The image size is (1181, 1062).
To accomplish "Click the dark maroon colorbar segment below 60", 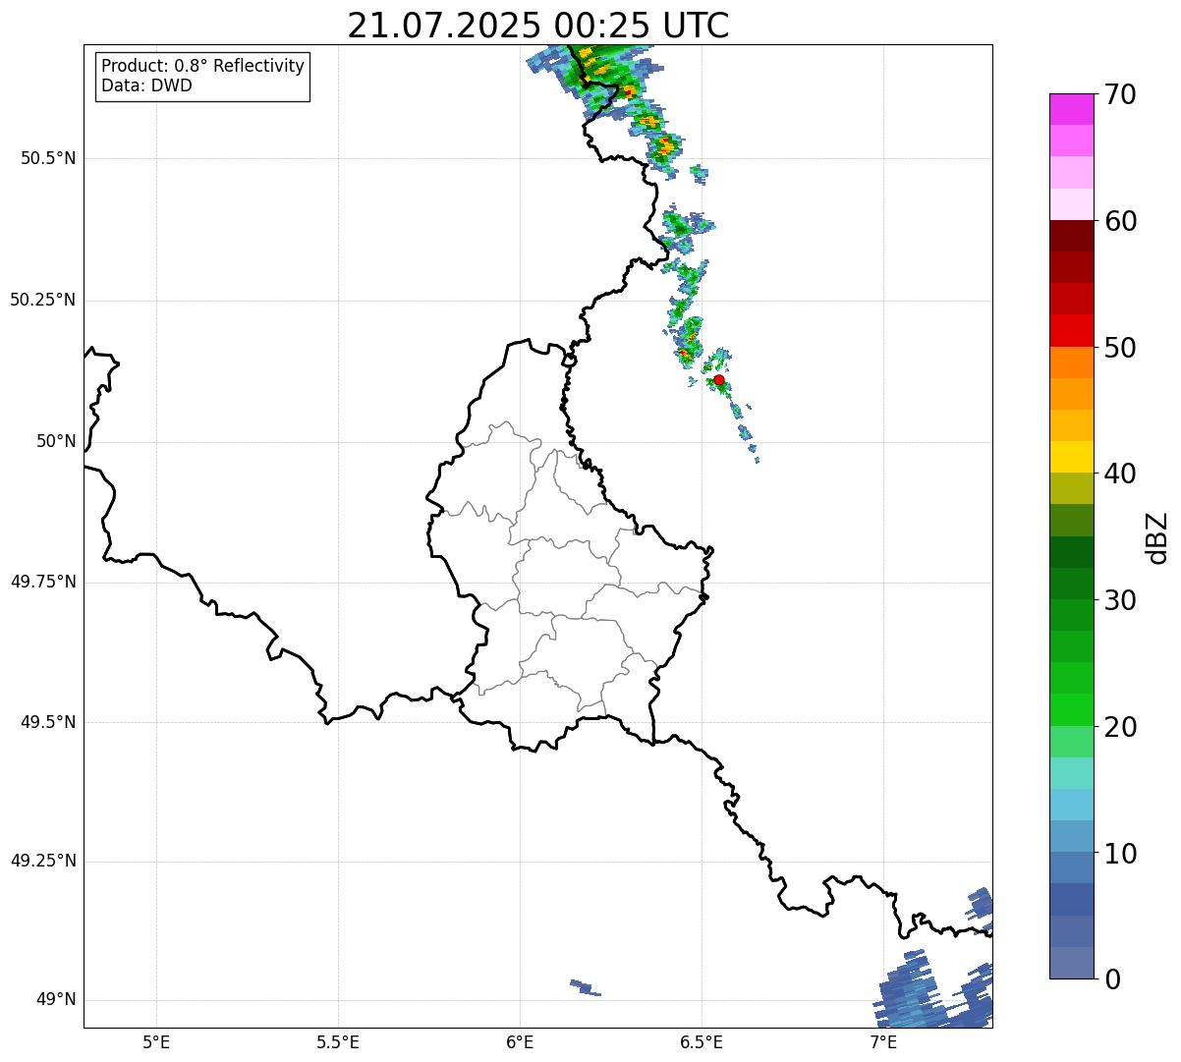I will 1072,236.
